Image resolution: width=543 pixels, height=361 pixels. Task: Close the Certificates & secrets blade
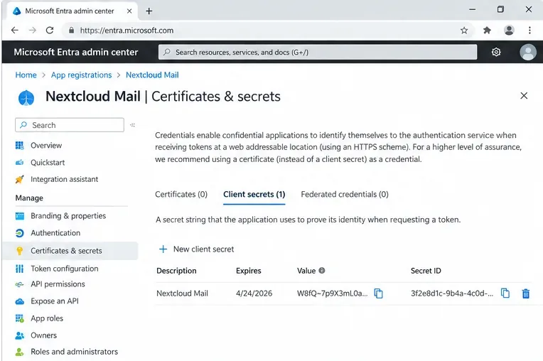524,96
